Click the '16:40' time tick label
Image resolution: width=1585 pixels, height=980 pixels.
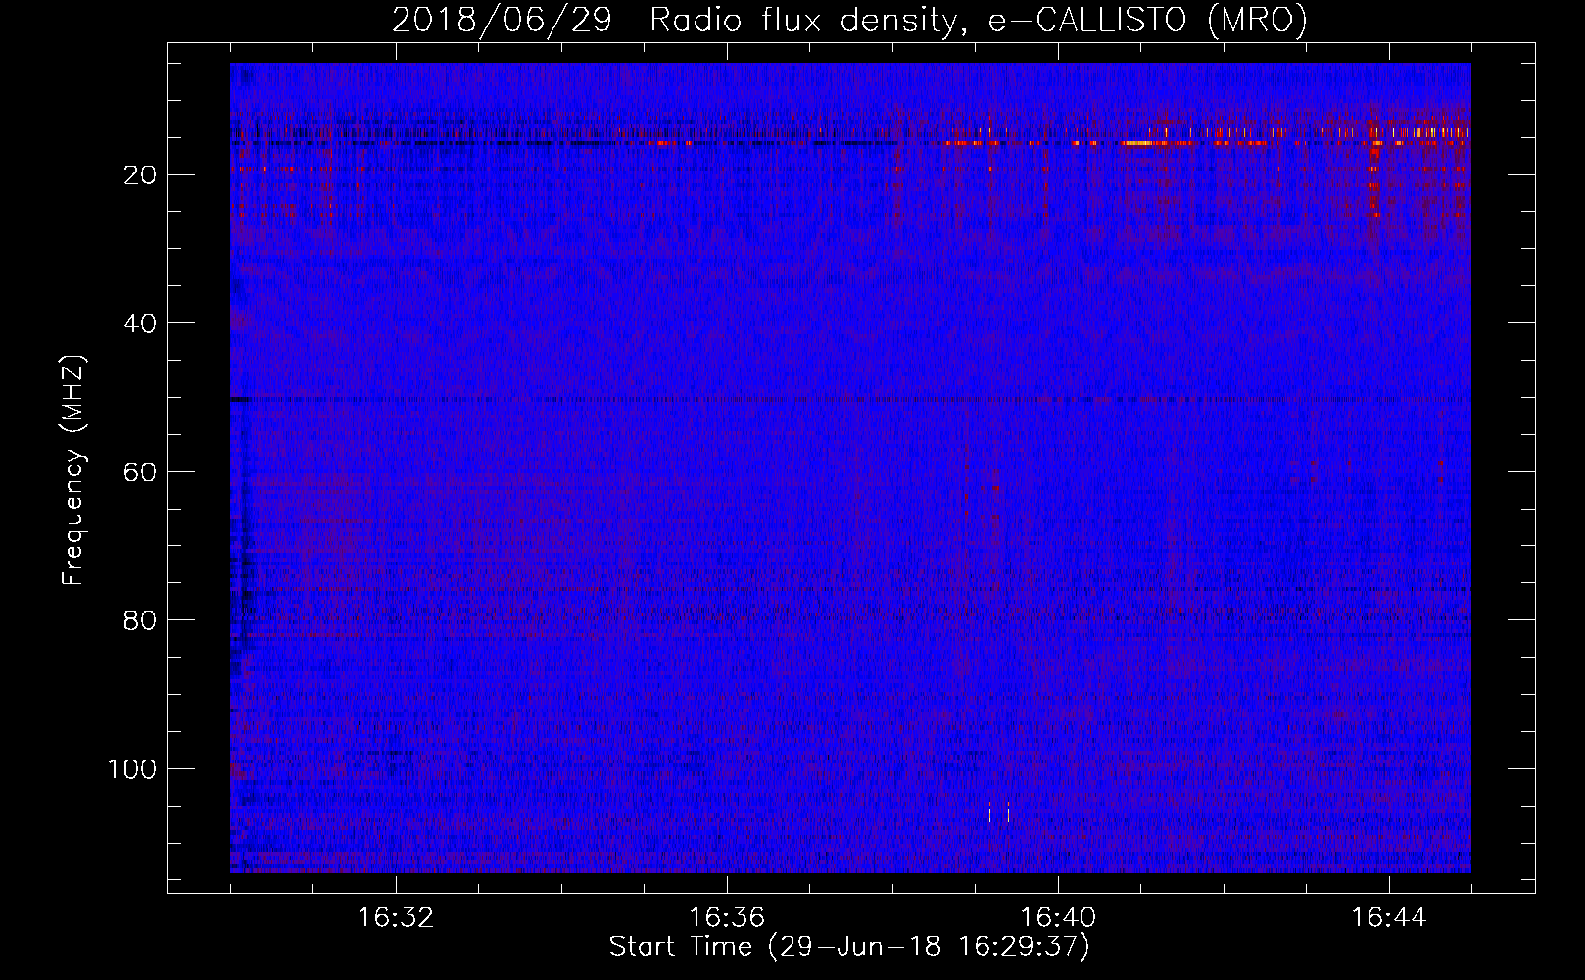pyautogui.click(x=1058, y=918)
